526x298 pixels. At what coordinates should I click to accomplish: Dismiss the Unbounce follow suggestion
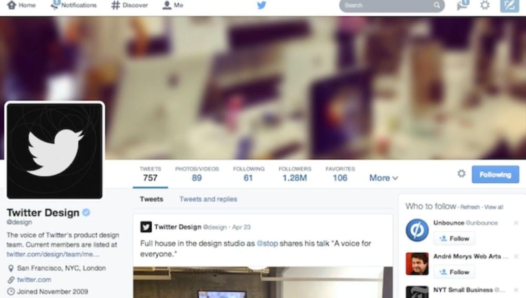pos(516,223)
